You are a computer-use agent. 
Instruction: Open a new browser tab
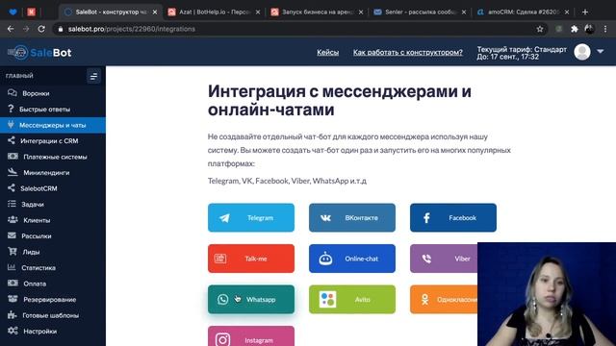[x=585, y=12]
